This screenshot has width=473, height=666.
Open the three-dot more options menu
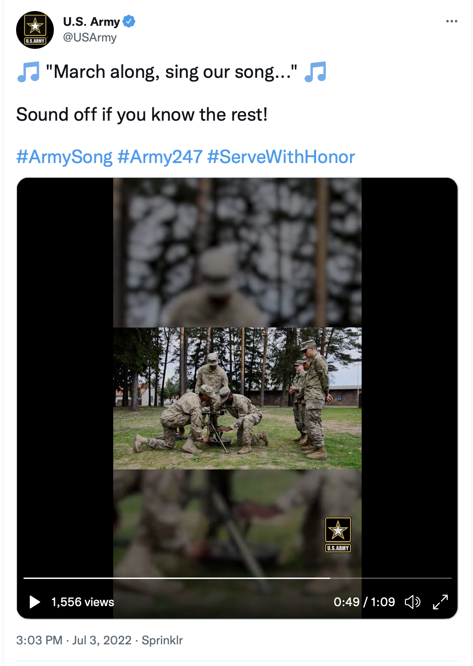tap(452, 21)
